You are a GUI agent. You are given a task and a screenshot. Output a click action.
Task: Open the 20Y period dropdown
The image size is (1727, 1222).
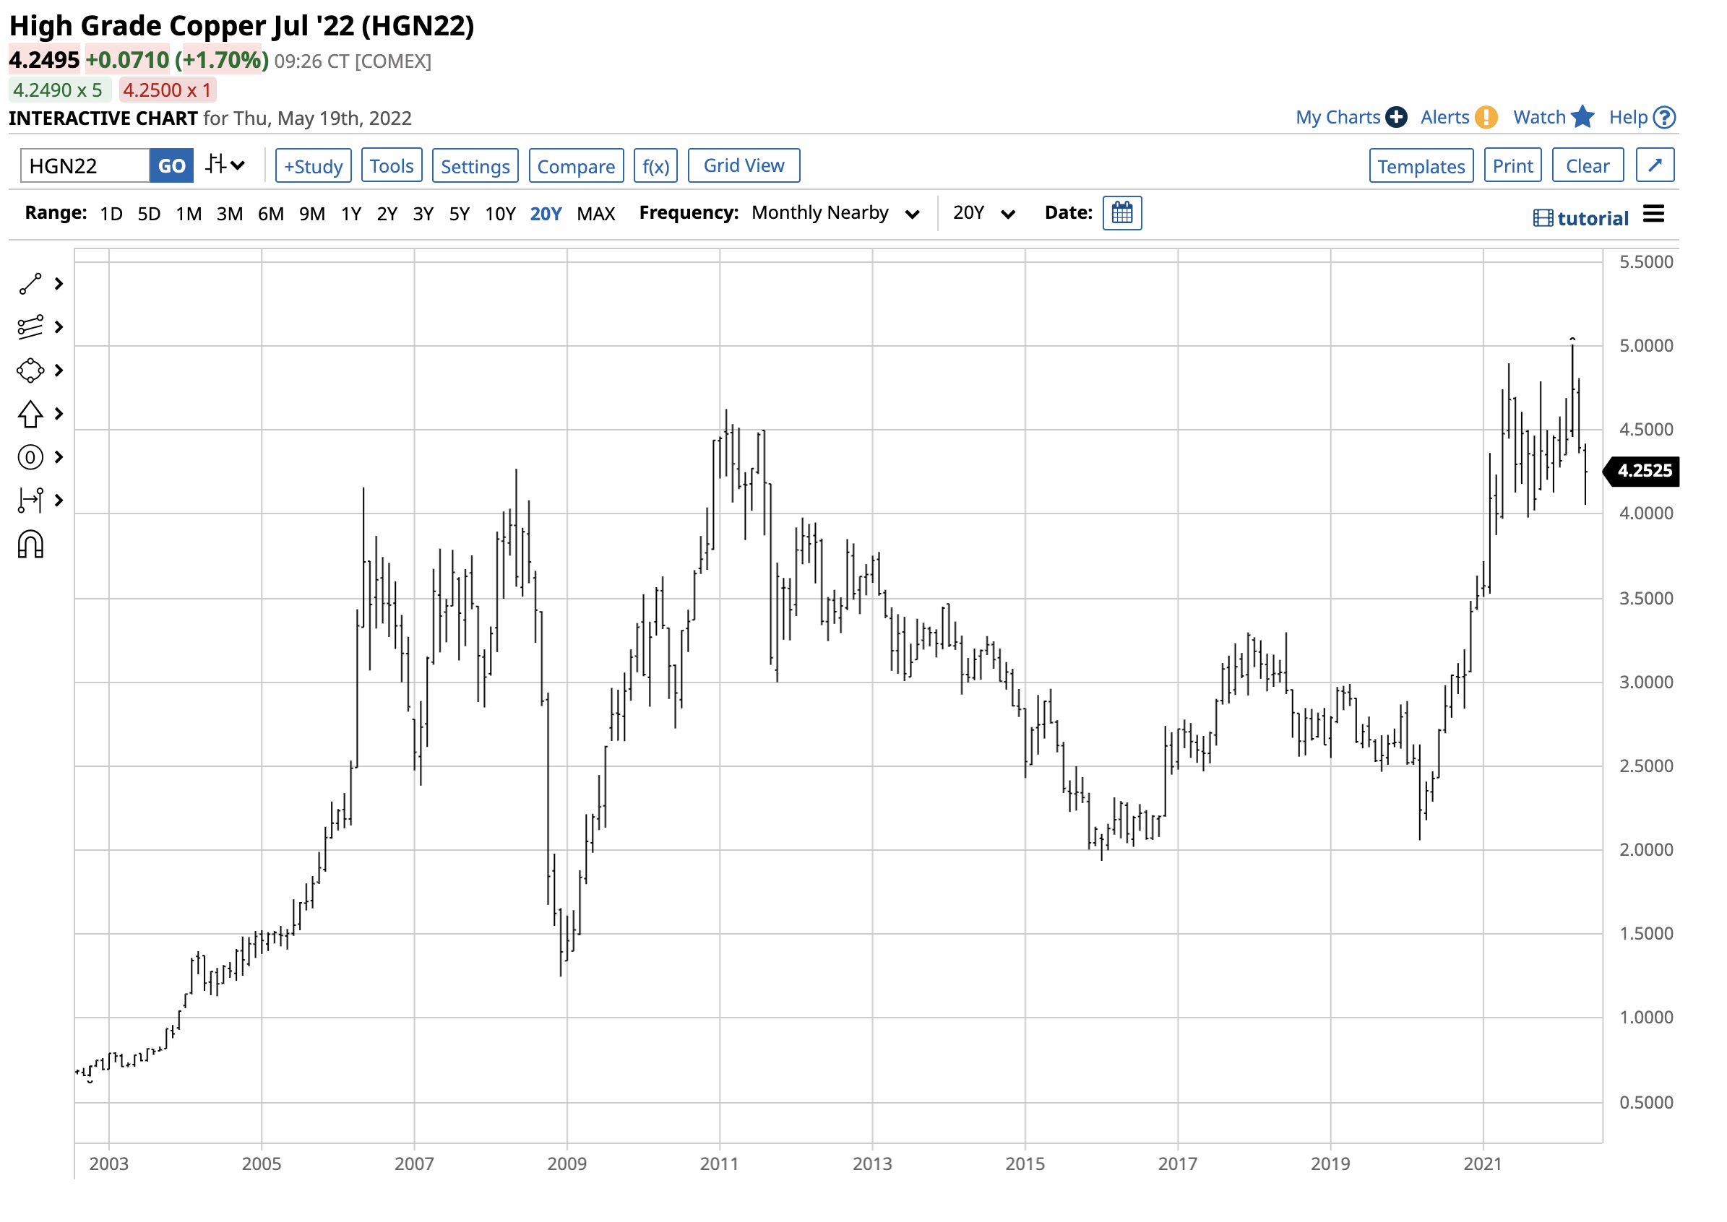[x=985, y=214]
